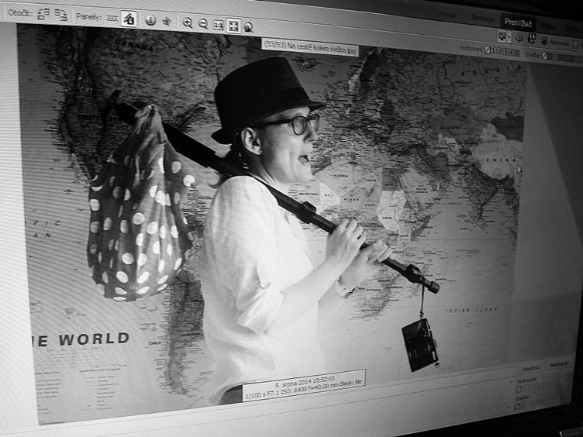The image size is (583, 437).
Task: Set rating 3 in top Hodnocení bar
Action: tap(505, 53)
